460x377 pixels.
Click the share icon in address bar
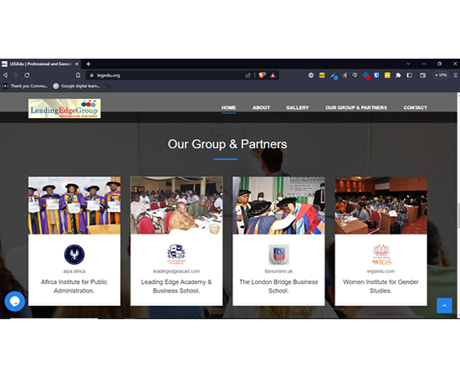[248, 75]
